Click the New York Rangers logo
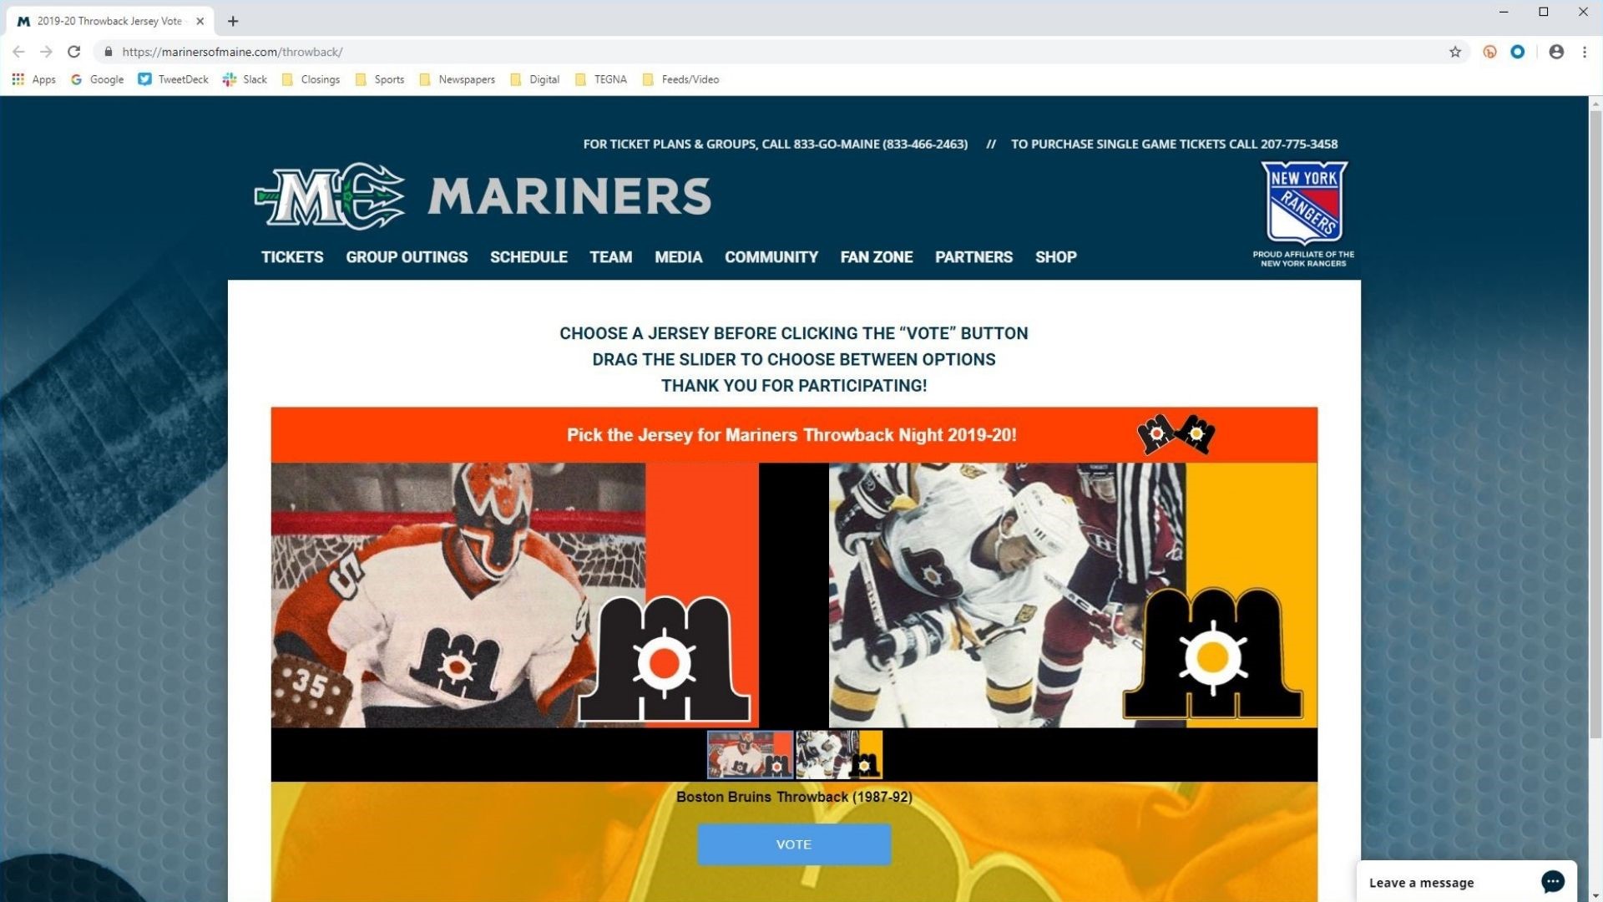The width and height of the screenshot is (1603, 902). 1305,203
